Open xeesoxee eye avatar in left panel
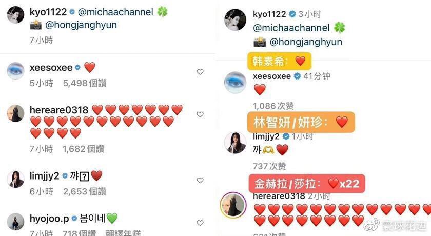Image resolution: width=431 pixels, height=236 pixels. [x=15, y=71]
